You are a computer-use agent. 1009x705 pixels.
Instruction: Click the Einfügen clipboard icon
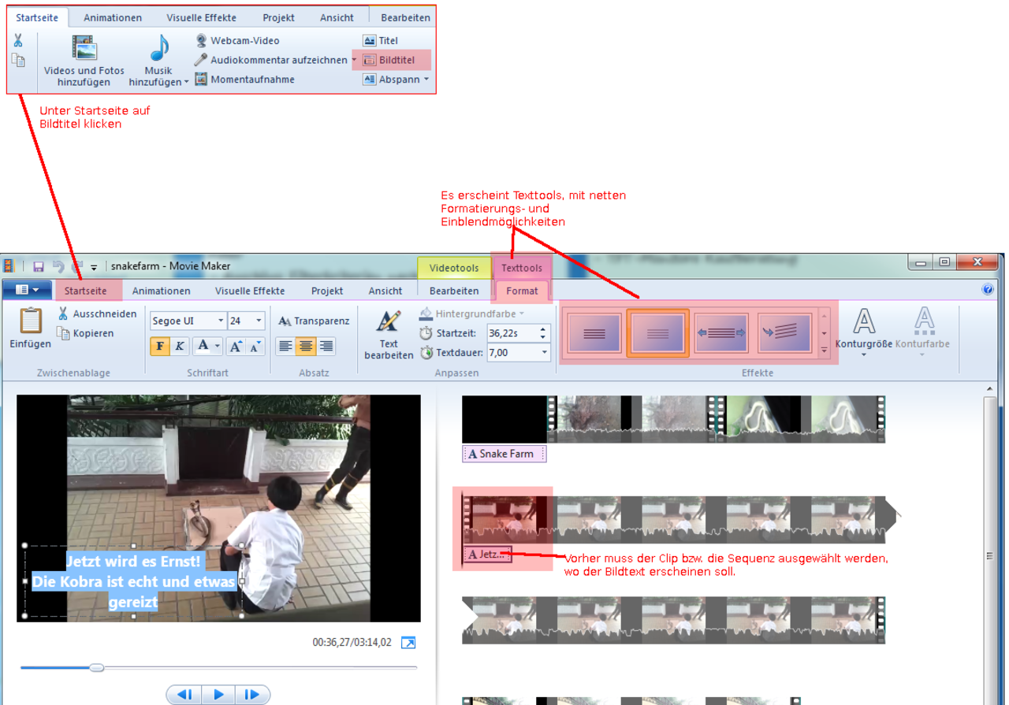(30, 321)
